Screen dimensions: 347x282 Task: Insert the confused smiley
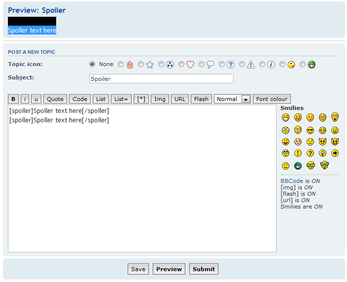(298, 130)
